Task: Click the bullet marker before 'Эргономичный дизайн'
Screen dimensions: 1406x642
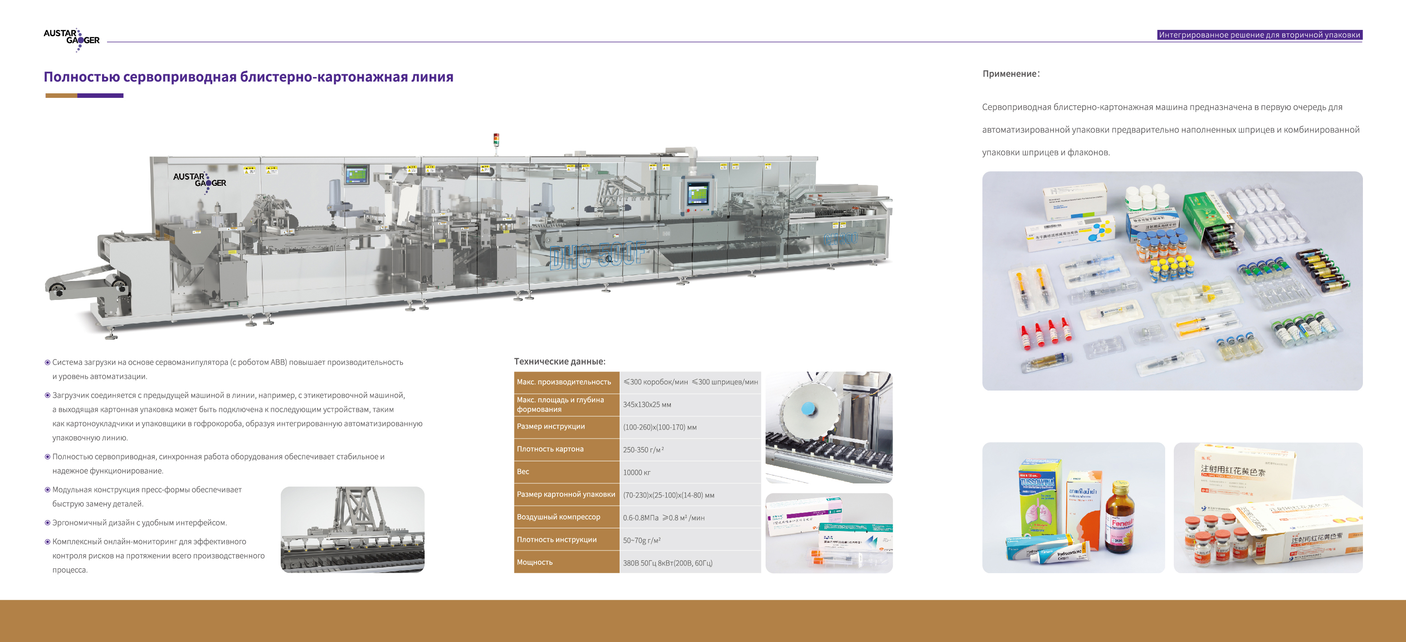Action: click(x=48, y=522)
